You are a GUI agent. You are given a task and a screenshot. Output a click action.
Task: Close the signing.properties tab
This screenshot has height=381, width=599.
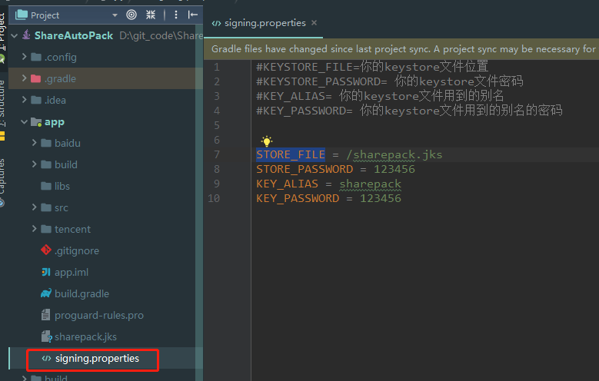(314, 23)
